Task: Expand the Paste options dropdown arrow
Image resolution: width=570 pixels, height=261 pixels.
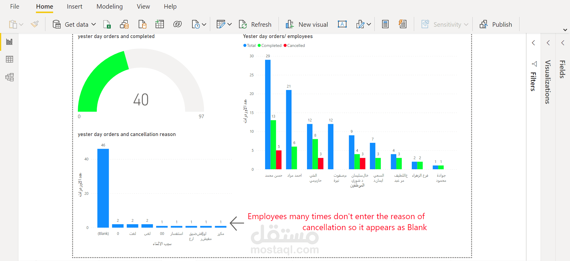Action: (21, 25)
